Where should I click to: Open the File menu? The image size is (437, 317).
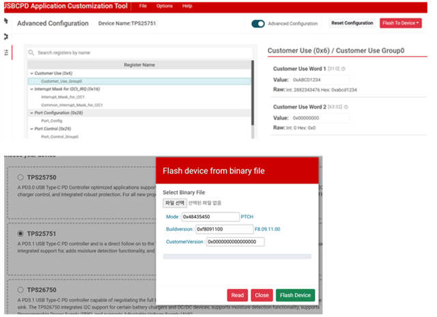point(143,6)
